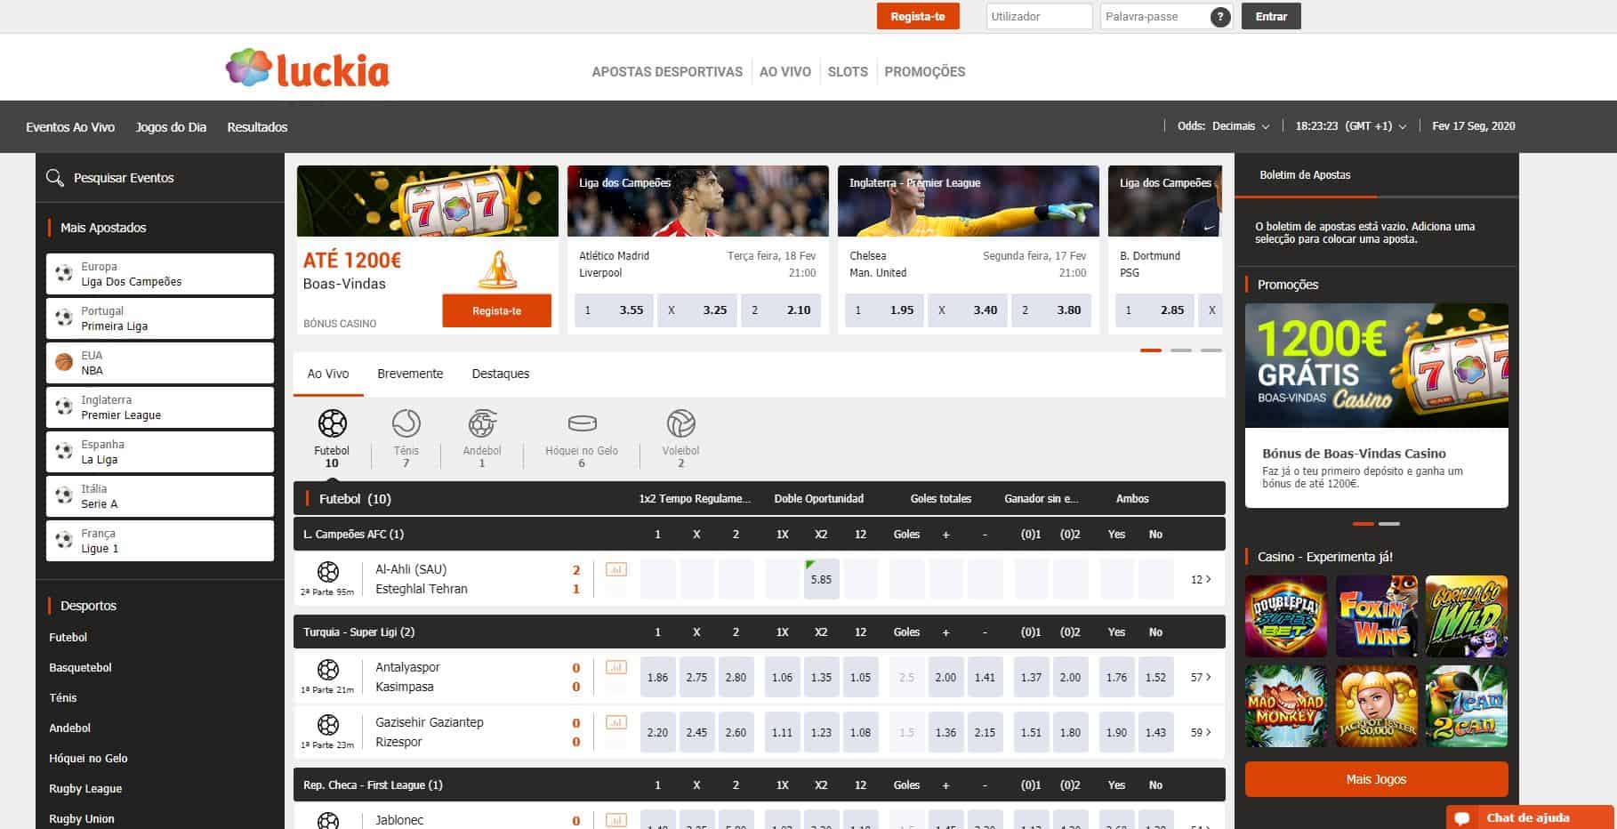Open Portugal Primeira Liga link
1617x829 pixels.
pyautogui.click(x=160, y=318)
